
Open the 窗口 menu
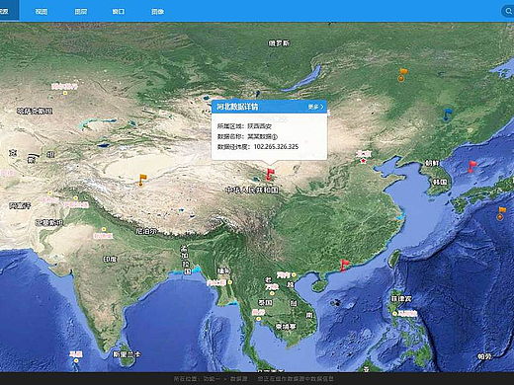pyautogui.click(x=119, y=12)
